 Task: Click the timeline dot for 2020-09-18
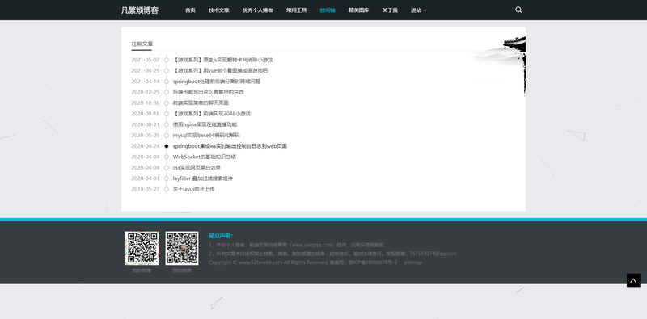click(167, 114)
